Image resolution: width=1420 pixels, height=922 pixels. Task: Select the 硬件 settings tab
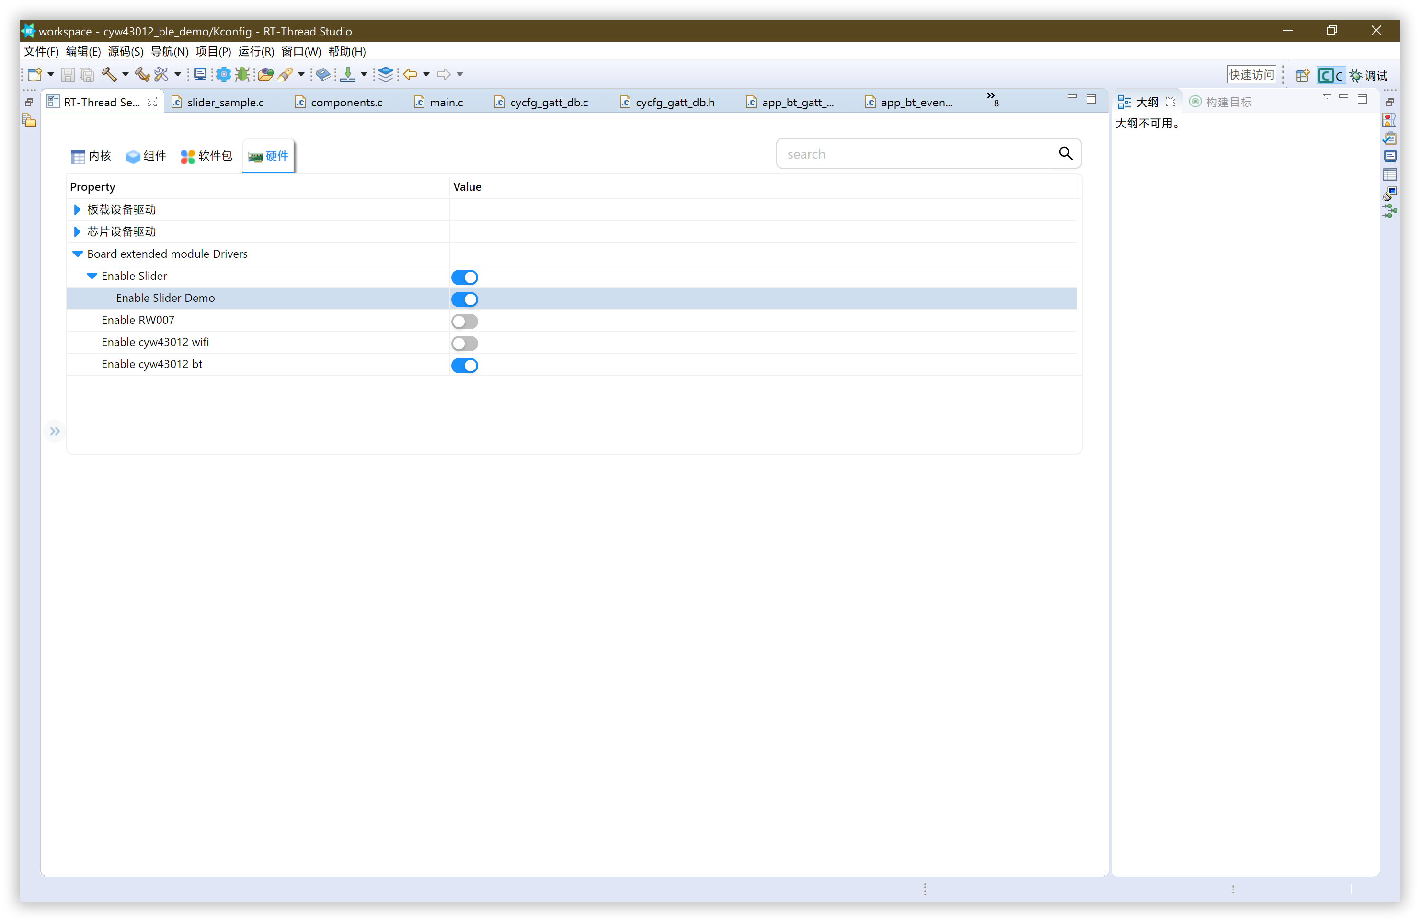(268, 156)
